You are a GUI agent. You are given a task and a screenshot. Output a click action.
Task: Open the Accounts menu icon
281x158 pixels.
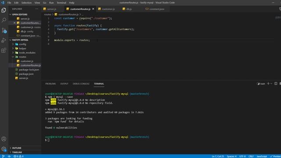4,139
